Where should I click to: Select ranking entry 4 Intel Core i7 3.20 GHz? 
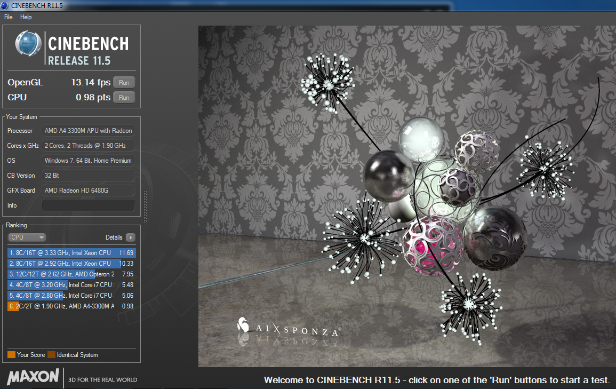(71, 284)
